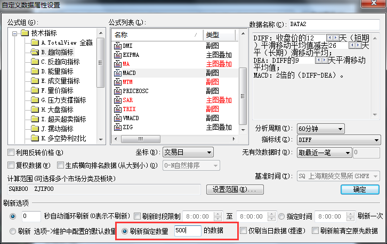387x244 pixels.
Task: Click the 名称 column header
Action: pyautogui.click(x=158, y=35)
